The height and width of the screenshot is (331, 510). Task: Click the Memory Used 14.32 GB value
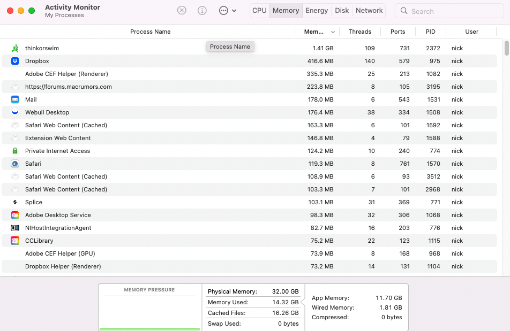285,302
